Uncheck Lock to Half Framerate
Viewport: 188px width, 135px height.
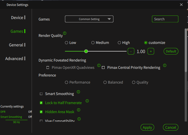41,103
